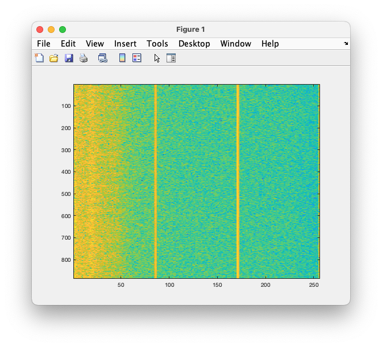
Task: Expand the Tools menu
Action: pos(157,44)
